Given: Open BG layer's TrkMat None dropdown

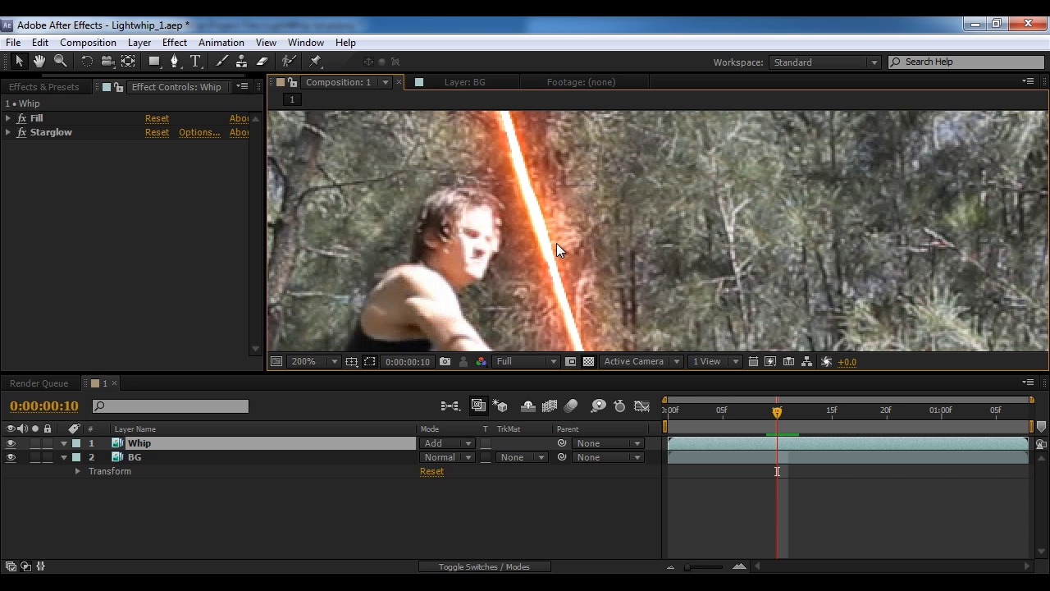Looking at the screenshot, I should click(521, 457).
